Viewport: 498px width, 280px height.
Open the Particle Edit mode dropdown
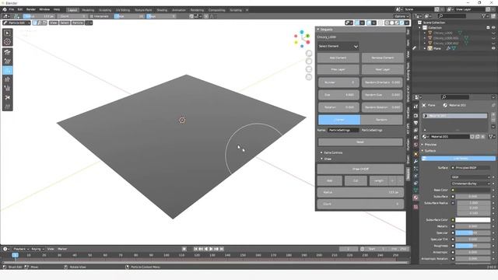click(x=16, y=23)
